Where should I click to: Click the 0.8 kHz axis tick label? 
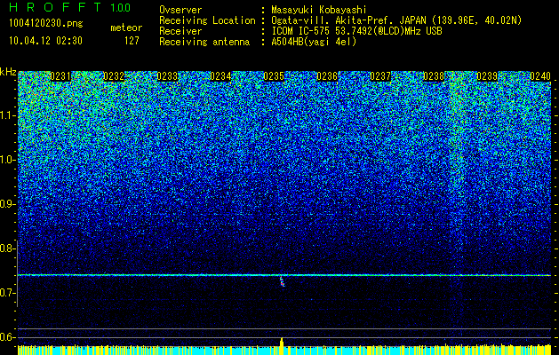7,248
